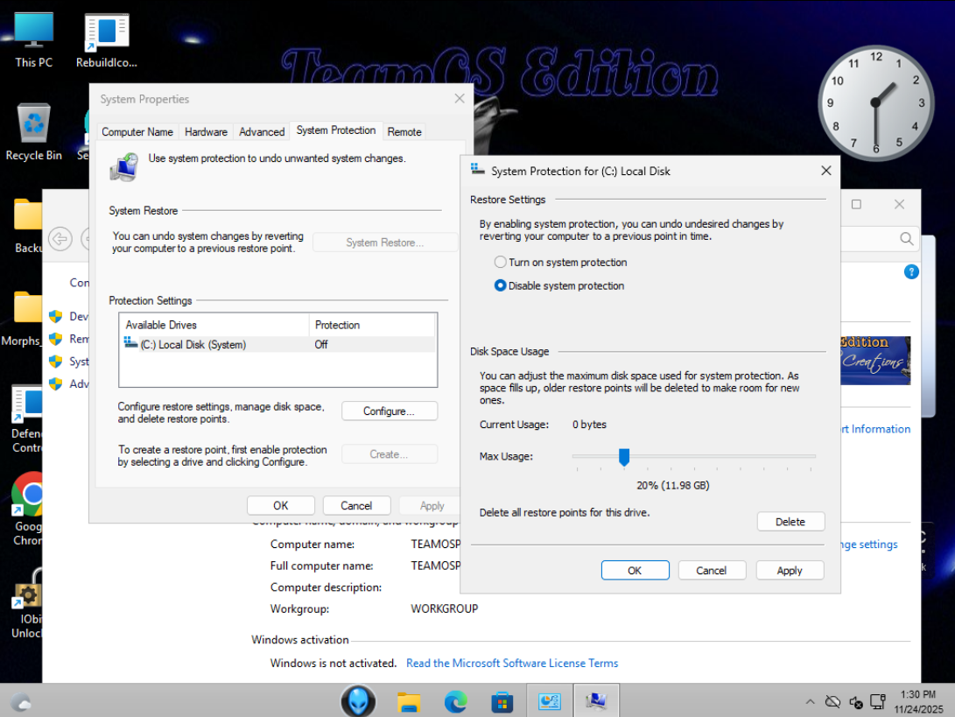Click the muted volume tray icon
Screen dimensions: 955x717
point(856,702)
